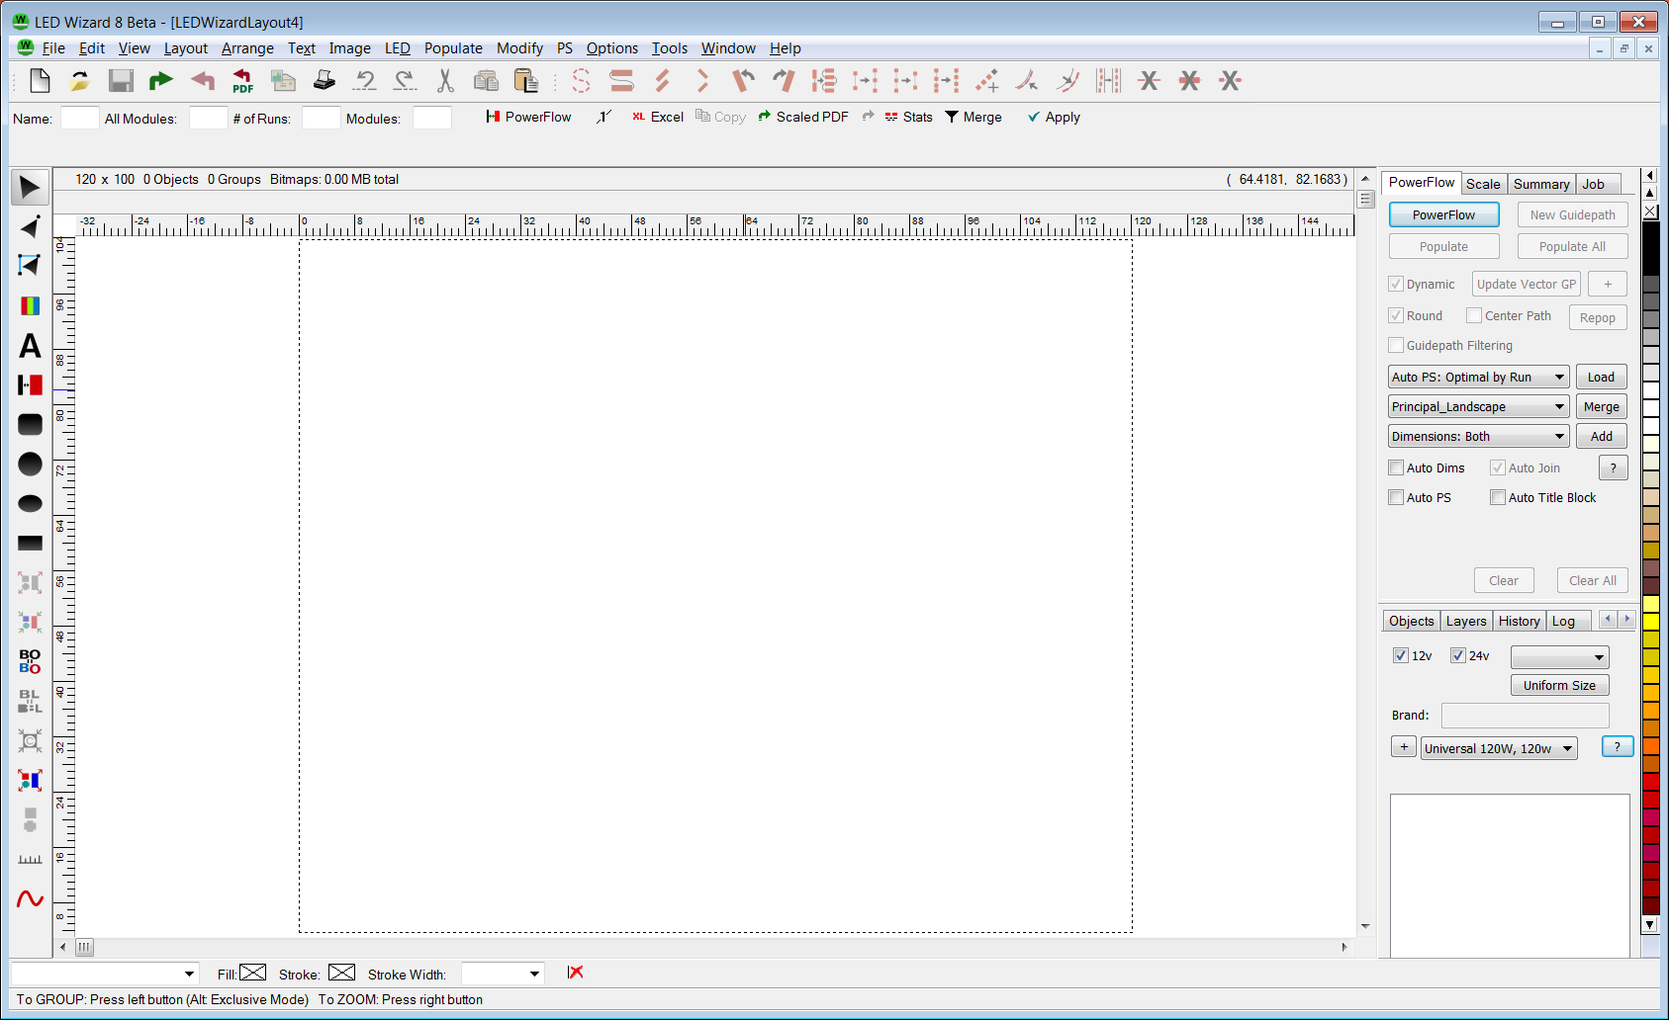Enable the Auto Dims checkbox
Screen dimensions: 1669x1020
coord(1396,468)
